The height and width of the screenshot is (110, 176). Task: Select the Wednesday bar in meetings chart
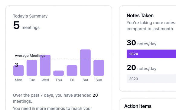coord(45,65)
